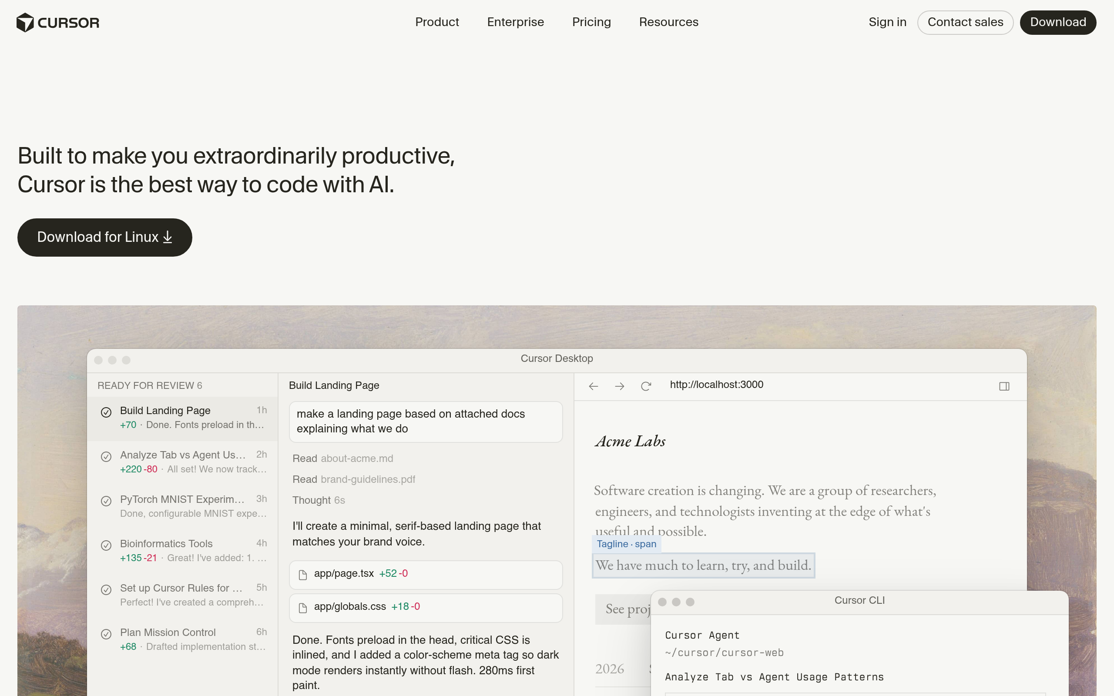Viewport: 1114px width, 696px height.
Task: Click the check icon for Analyze Tab vs Agent
Action: [106, 457]
